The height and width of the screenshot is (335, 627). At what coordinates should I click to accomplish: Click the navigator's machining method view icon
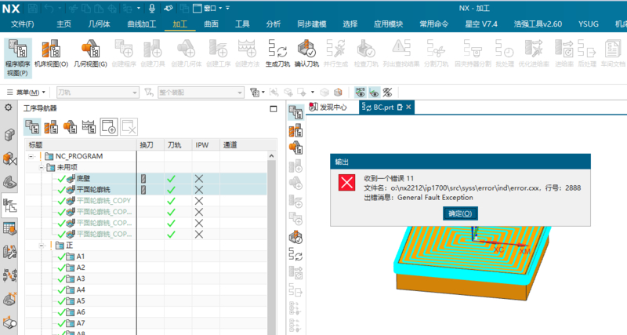point(89,126)
